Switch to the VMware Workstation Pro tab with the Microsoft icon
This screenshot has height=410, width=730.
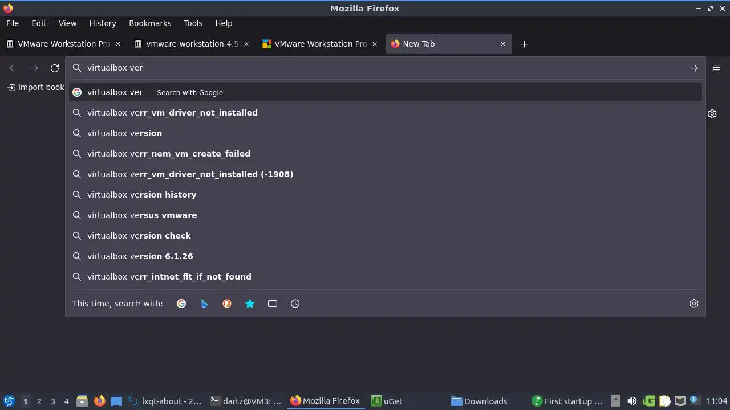coord(321,44)
